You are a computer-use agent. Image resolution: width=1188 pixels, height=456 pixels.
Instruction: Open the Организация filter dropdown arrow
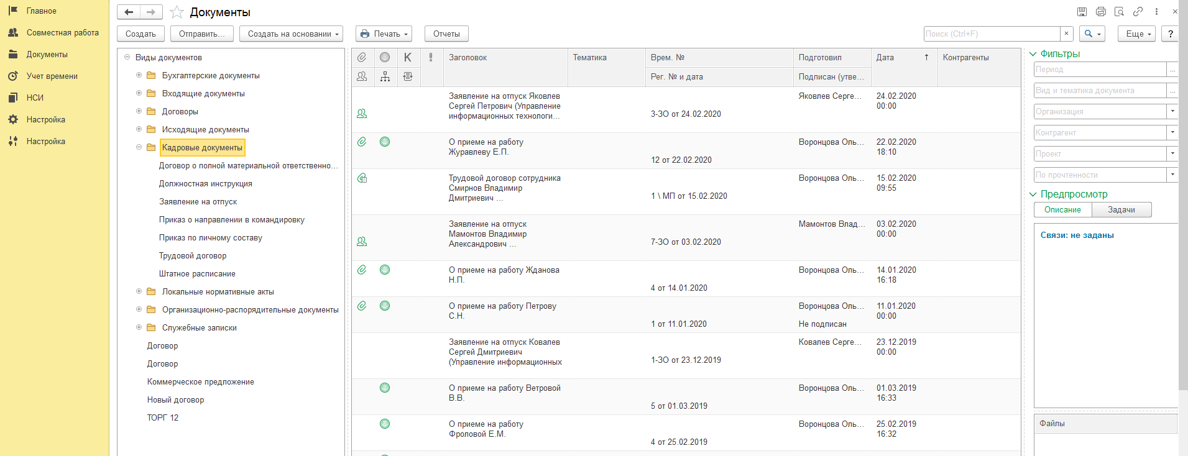point(1172,111)
